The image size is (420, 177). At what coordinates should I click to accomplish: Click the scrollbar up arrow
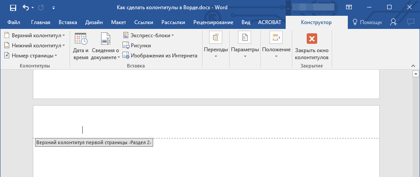(x=416, y=74)
